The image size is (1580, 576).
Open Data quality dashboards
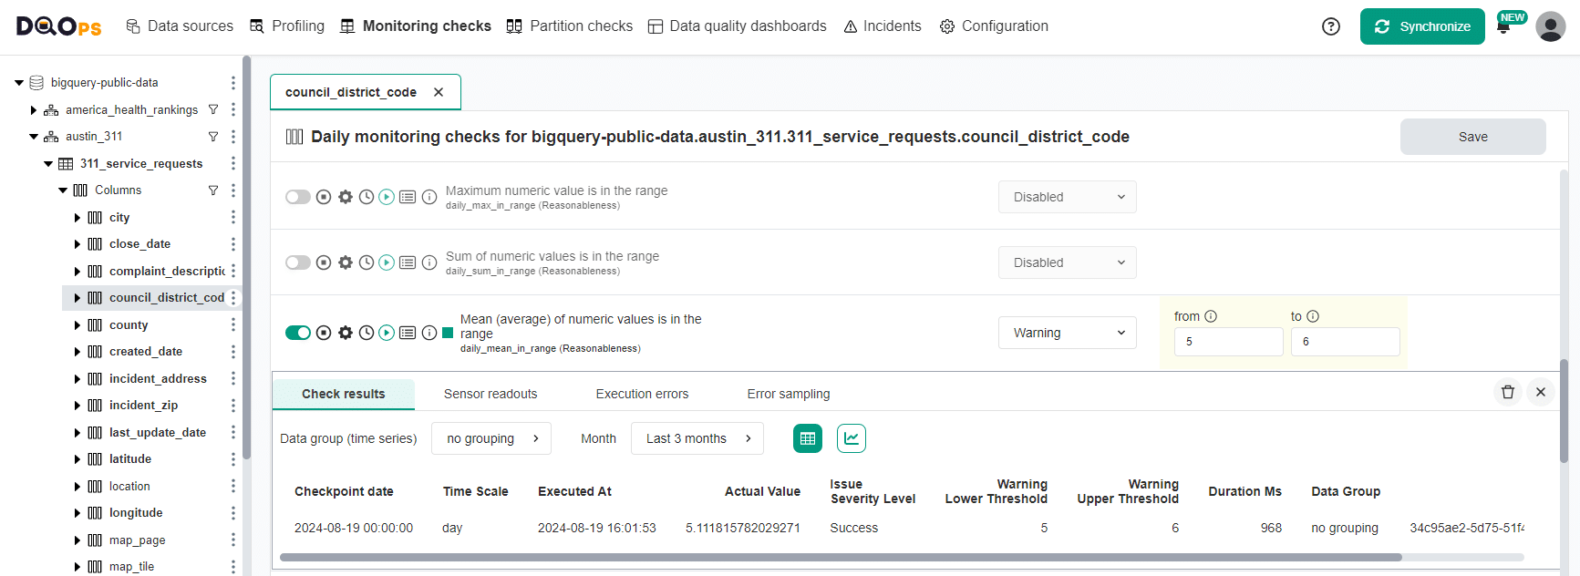pyautogui.click(x=737, y=26)
